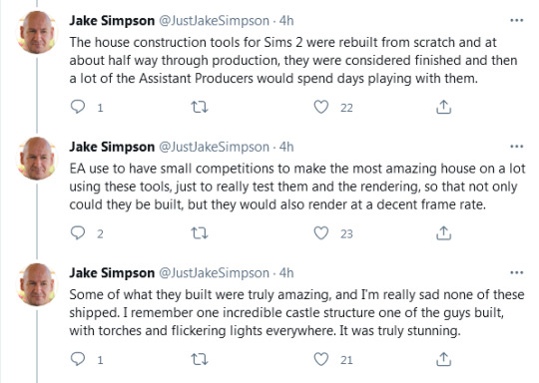539x383 pixels.
Task: Click the profile avatar beside the castle tweet
Action: 37,285
